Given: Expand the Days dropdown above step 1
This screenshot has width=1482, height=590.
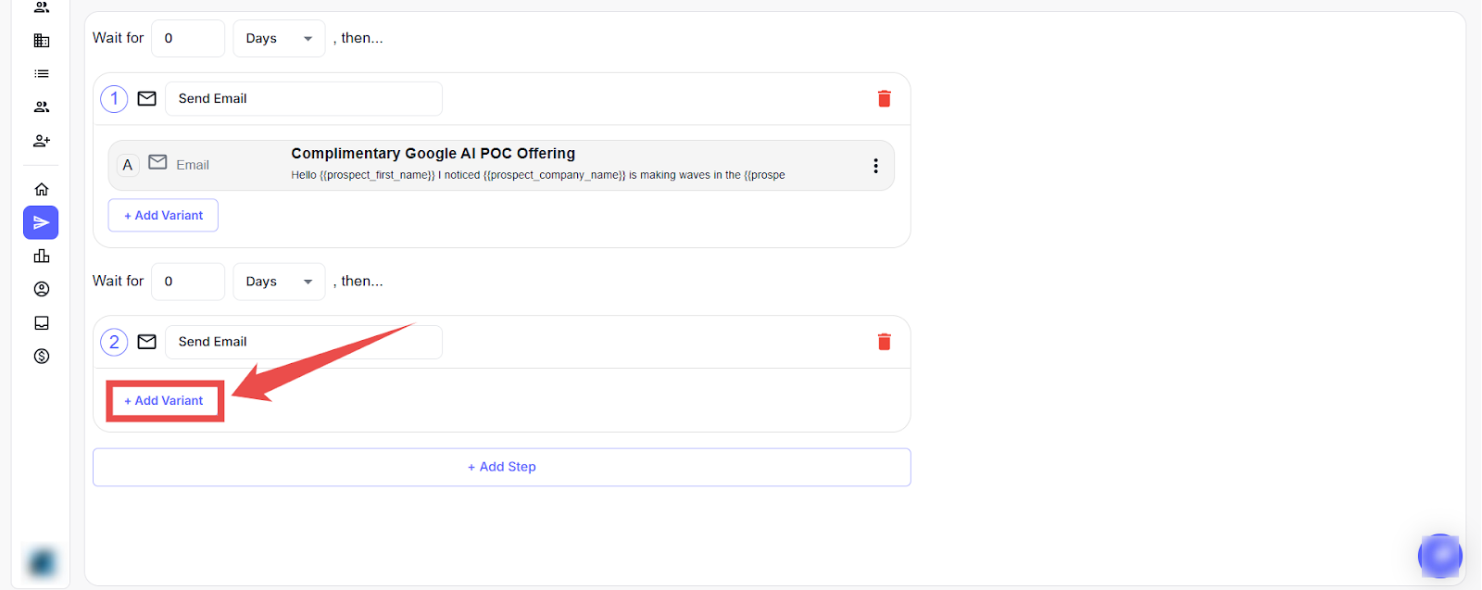Looking at the screenshot, I should click(279, 39).
